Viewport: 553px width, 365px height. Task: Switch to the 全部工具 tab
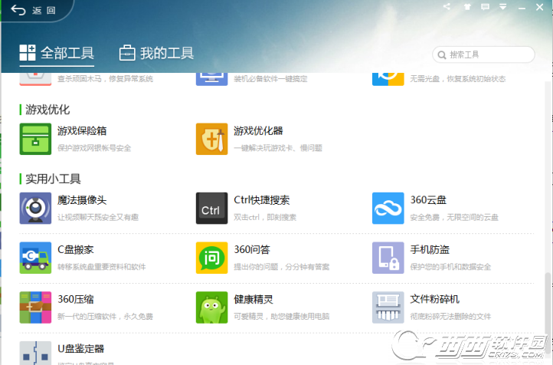[57, 54]
